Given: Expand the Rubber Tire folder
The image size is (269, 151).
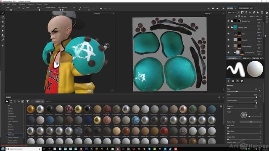Looking at the screenshot, I should (x=232, y=21).
